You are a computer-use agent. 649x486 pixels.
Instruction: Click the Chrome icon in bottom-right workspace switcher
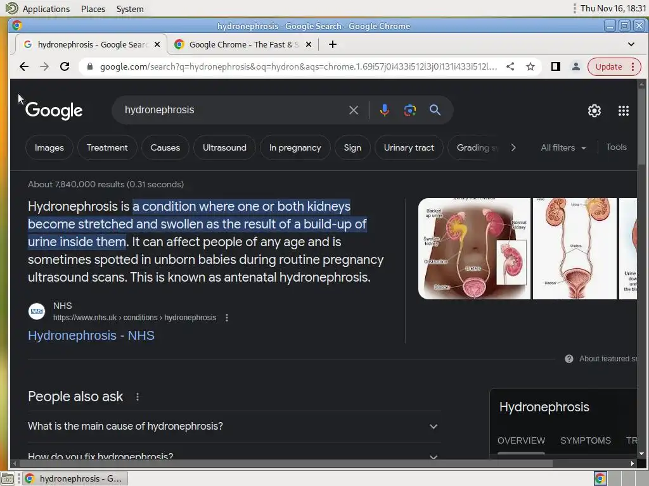600,478
